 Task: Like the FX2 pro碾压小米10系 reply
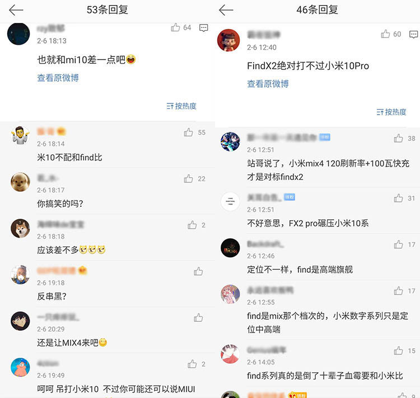[x=398, y=198]
